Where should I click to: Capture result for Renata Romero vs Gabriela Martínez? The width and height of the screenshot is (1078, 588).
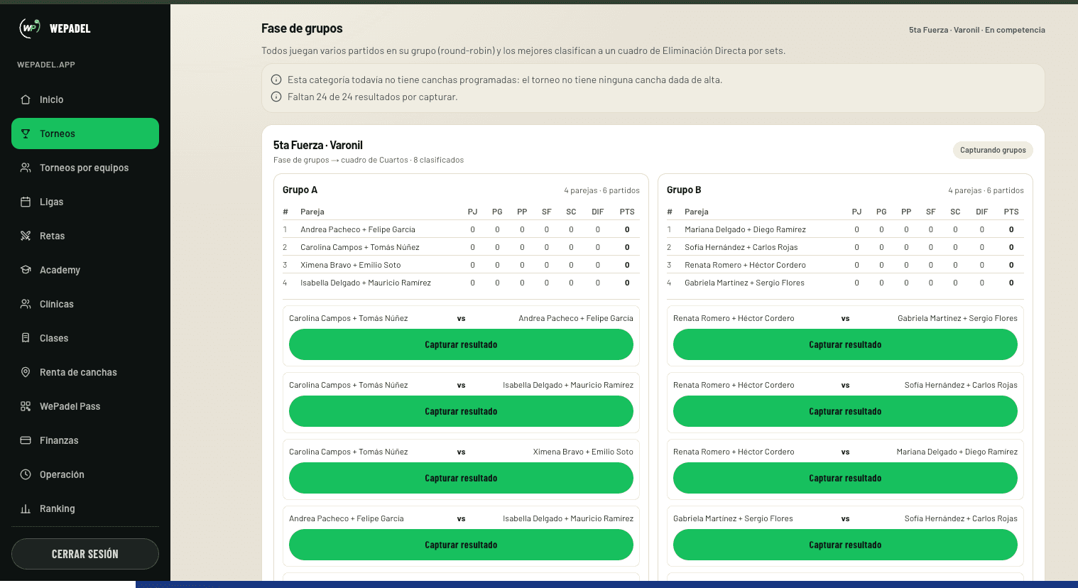(x=845, y=344)
